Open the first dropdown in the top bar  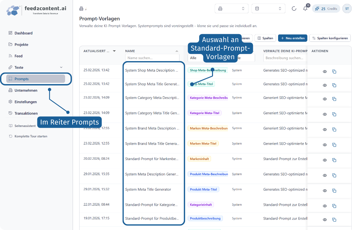[231, 9]
